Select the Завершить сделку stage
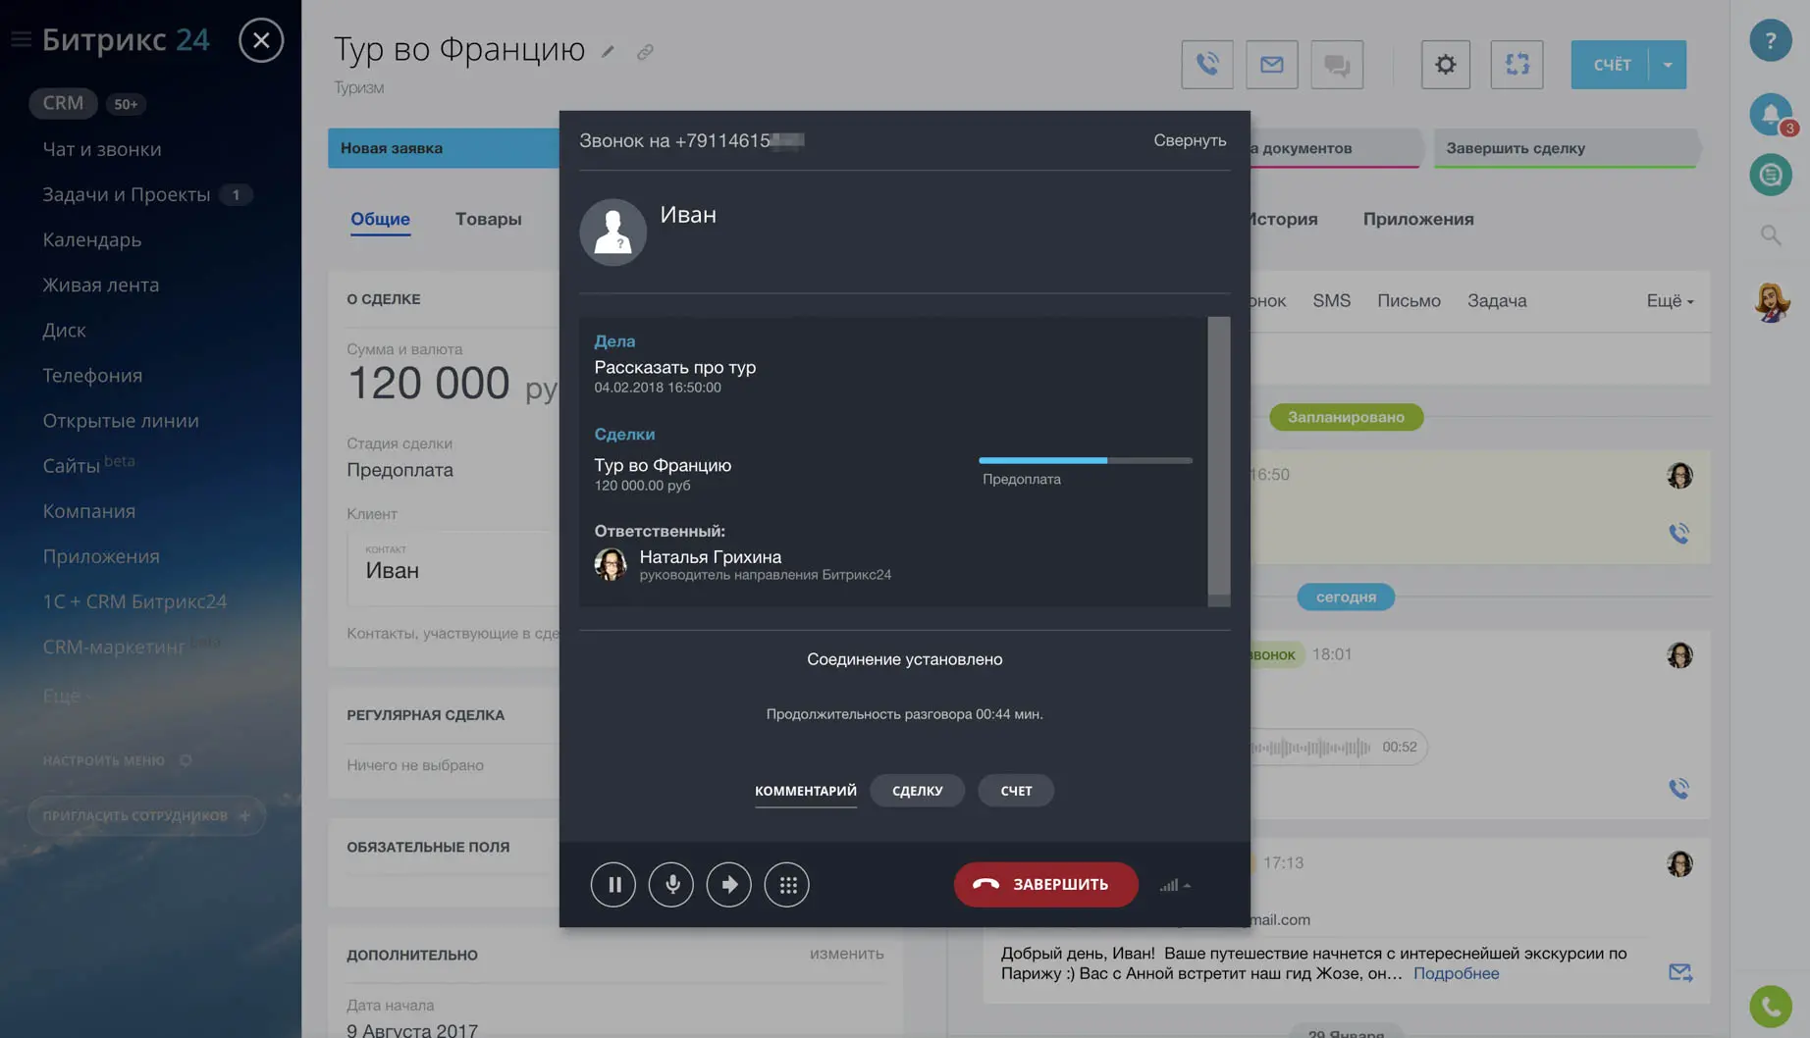The width and height of the screenshot is (1810, 1038). pos(1566,148)
